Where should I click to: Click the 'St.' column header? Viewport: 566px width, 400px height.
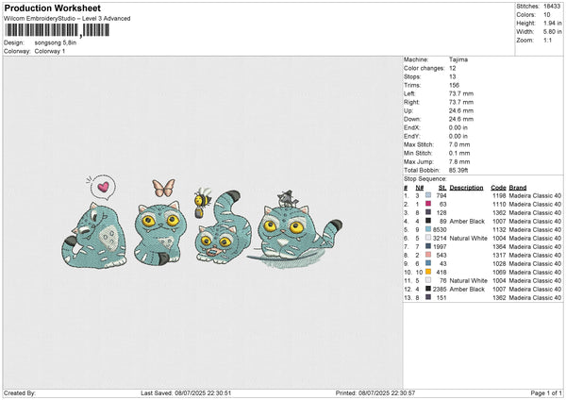[x=442, y=188]
